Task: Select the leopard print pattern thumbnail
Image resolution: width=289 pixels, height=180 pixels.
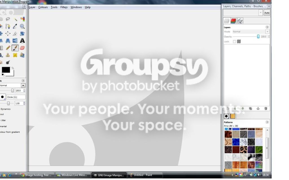Action: point(244,150)
